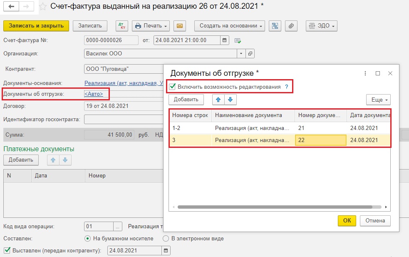The image size is (409, 257).
Task: Click the Идентификатор госконтракта field
Action: [x=124, y=120]
